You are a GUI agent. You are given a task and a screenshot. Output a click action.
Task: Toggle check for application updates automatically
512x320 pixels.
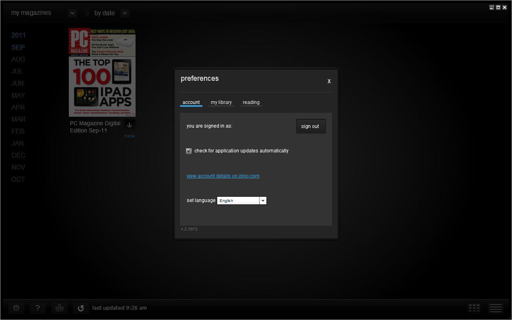click(189, 151)
